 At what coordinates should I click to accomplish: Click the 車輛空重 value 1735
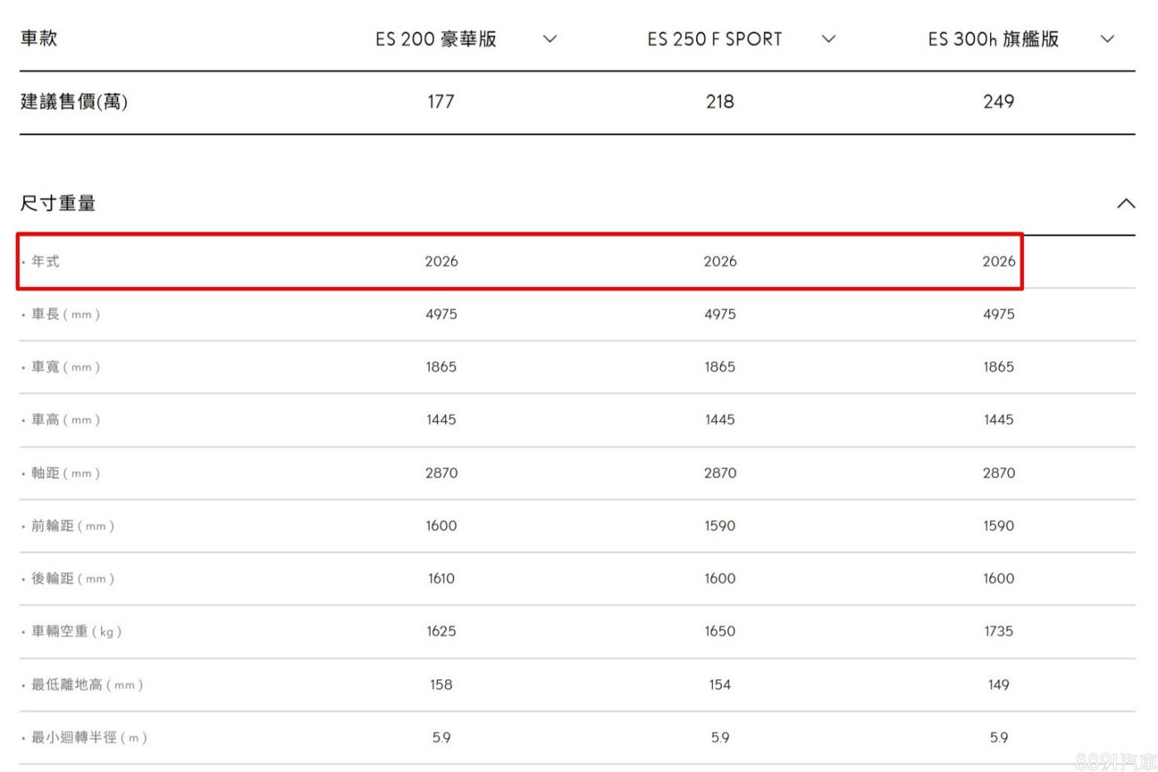(998, 631)
